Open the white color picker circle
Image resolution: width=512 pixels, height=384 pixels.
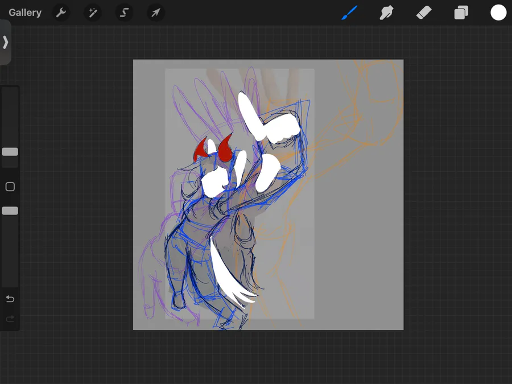click(x=498, y=13)
